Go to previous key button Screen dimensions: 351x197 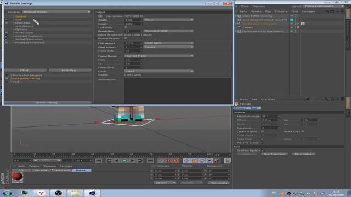[109, 160]
